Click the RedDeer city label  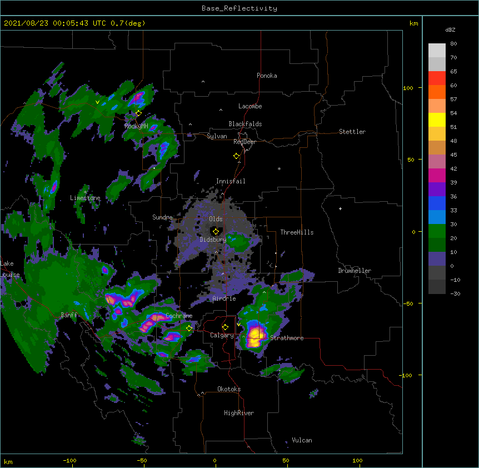[x=245, y=142]
